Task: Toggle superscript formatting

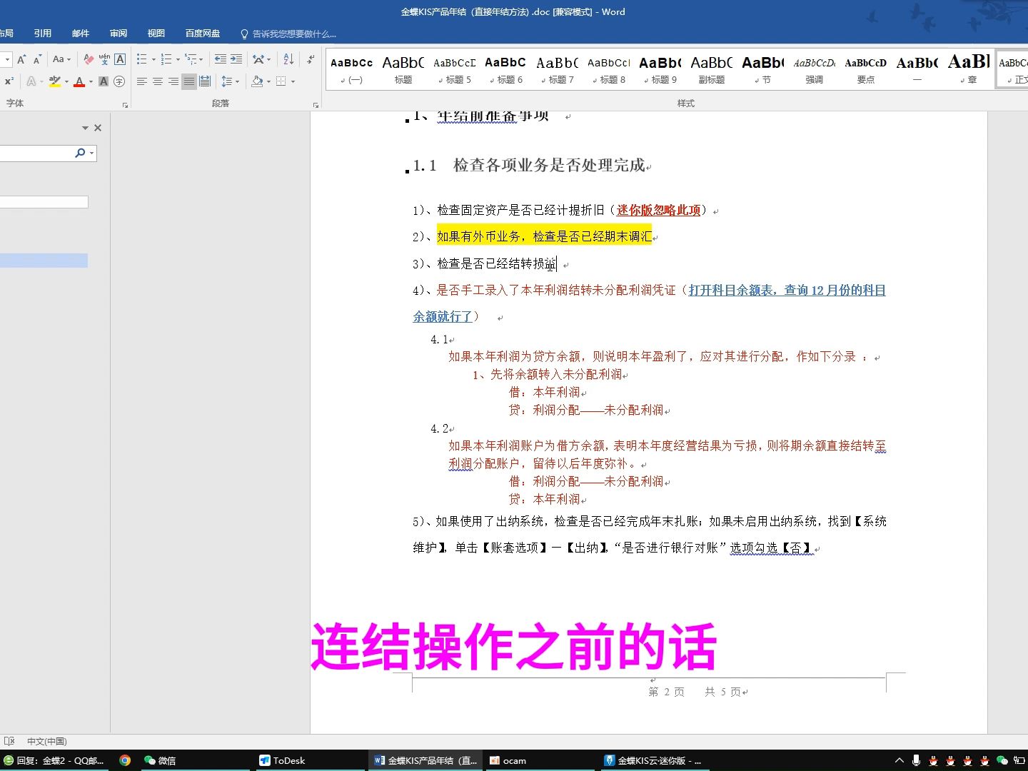Action: [9, 81]
